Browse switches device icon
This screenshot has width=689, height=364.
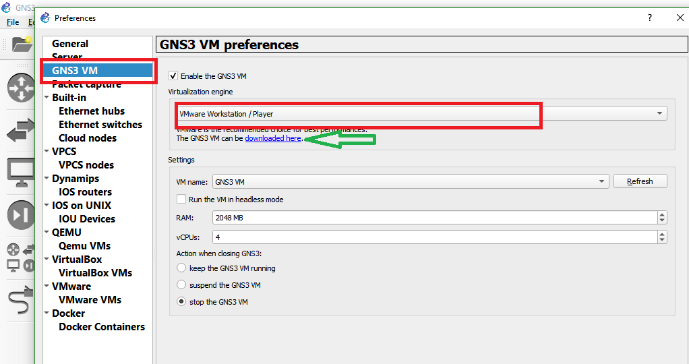pos(21,130)
